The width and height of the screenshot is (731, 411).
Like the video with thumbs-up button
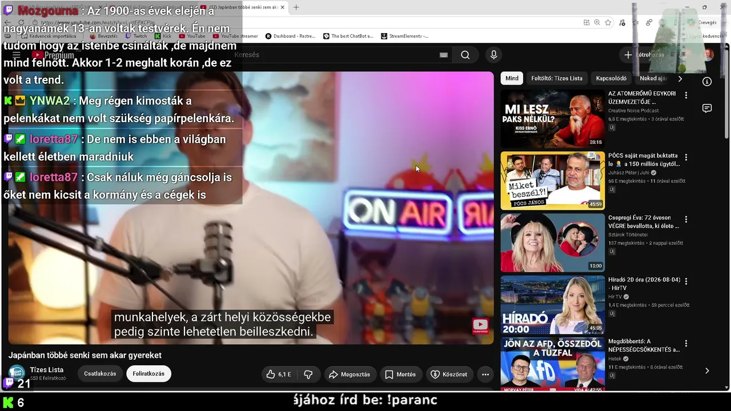click(x=279, y=374)
